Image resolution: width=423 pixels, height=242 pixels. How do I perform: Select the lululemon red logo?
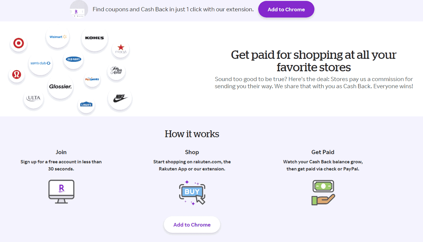click(16, 74)
